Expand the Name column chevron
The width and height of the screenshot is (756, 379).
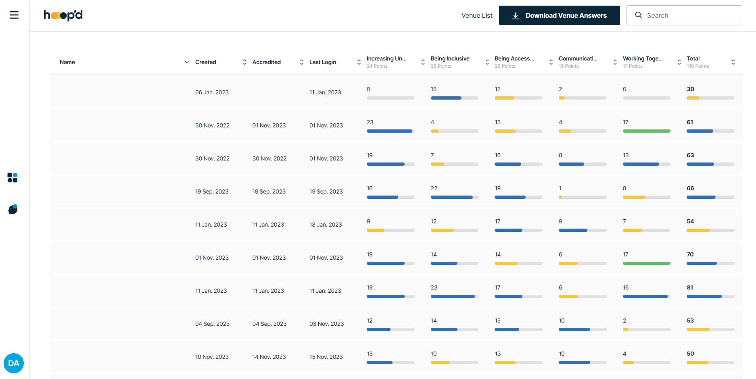(x=187, y=62)
